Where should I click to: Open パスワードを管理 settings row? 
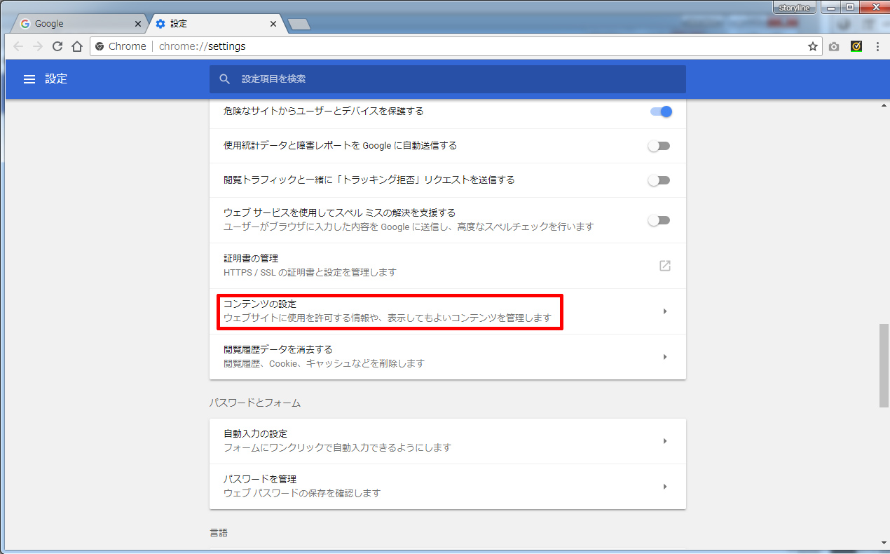pos(447,486)
